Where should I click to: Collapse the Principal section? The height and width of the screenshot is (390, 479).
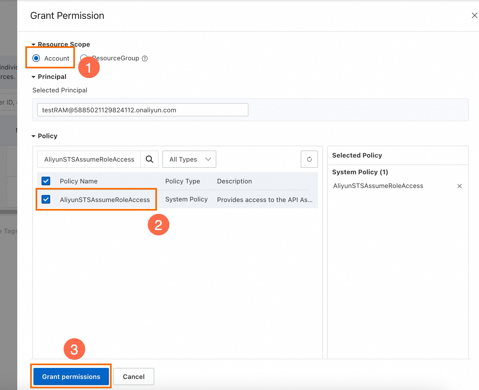point(33,77)
